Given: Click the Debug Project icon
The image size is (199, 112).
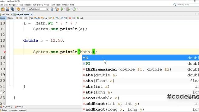Looking at the screenshot, I should point(68,9).
